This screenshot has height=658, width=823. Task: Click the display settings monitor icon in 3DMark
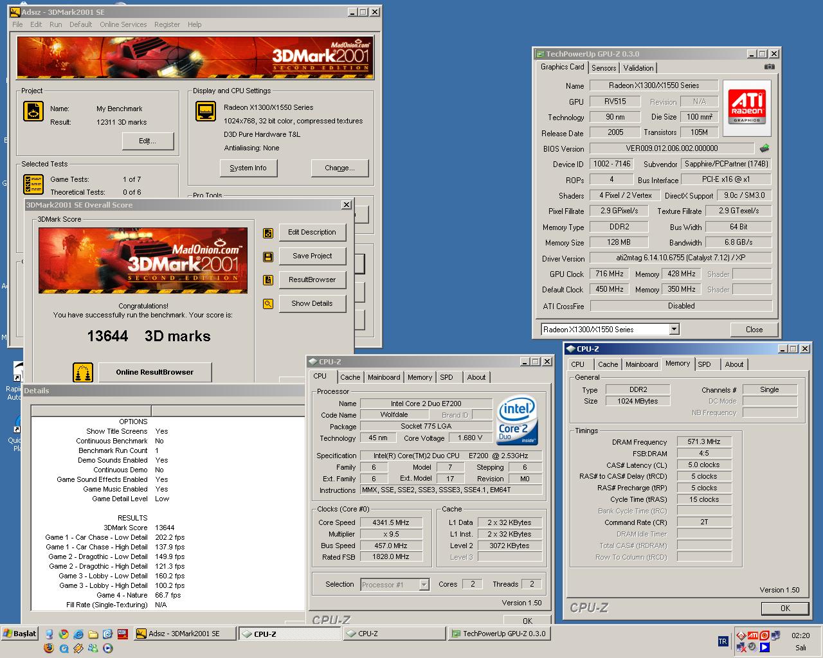(x=206, y=111)
